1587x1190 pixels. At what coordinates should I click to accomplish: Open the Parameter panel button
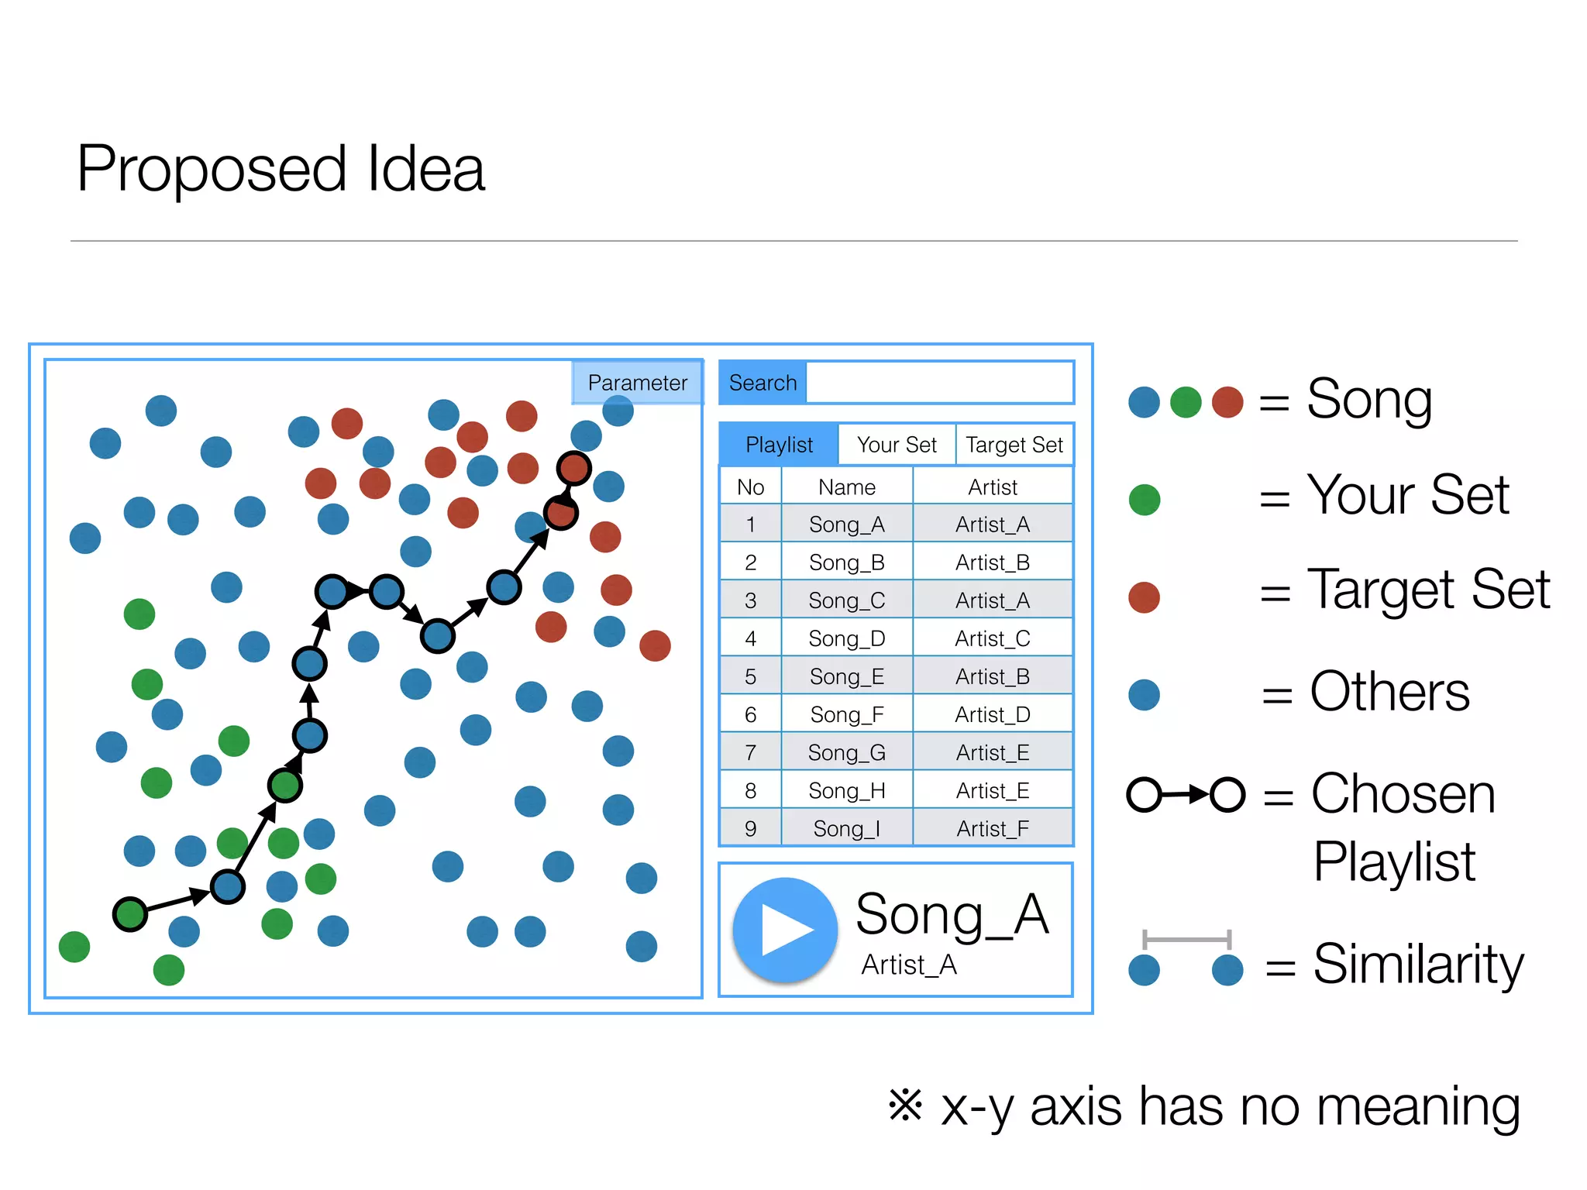pos(637,383)
